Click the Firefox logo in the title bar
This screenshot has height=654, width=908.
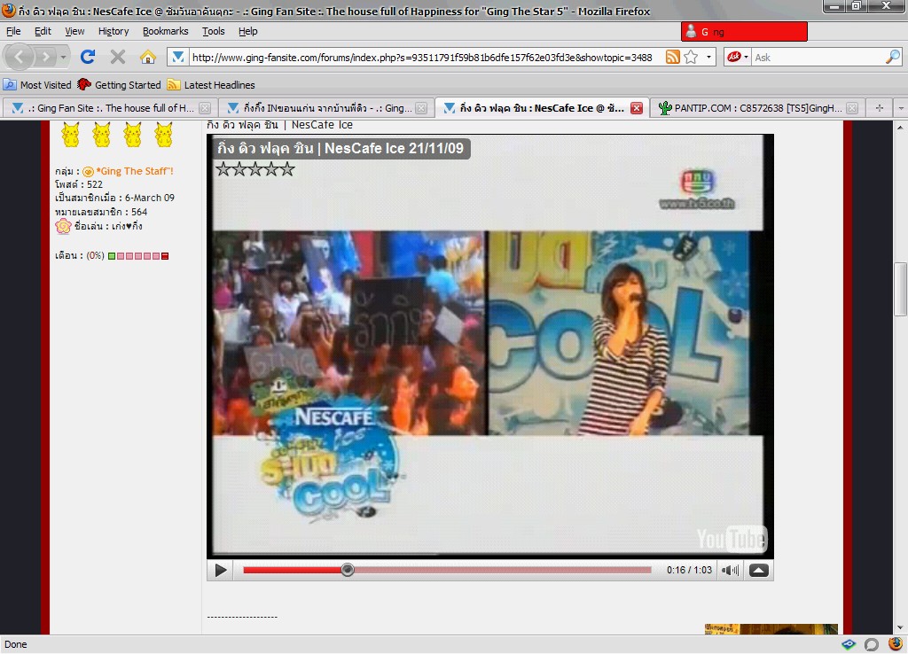pos(9,11)
